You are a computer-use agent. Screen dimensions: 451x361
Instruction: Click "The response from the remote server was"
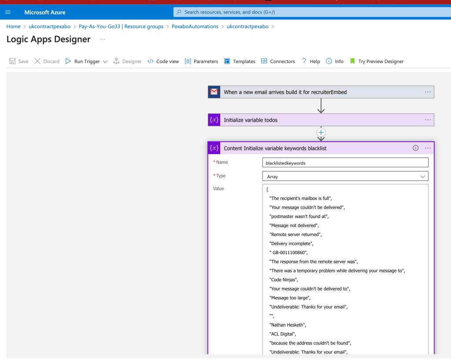(x=314, y=262)
